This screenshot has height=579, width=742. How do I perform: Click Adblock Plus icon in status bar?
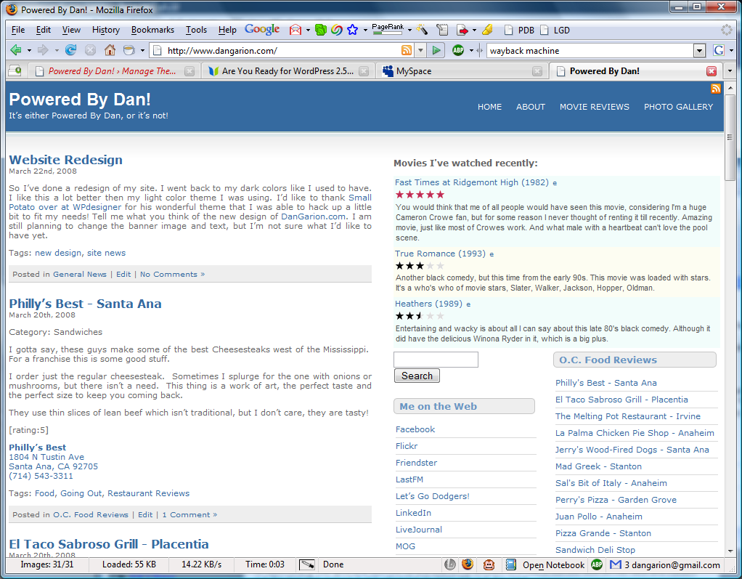coord(597,564)
